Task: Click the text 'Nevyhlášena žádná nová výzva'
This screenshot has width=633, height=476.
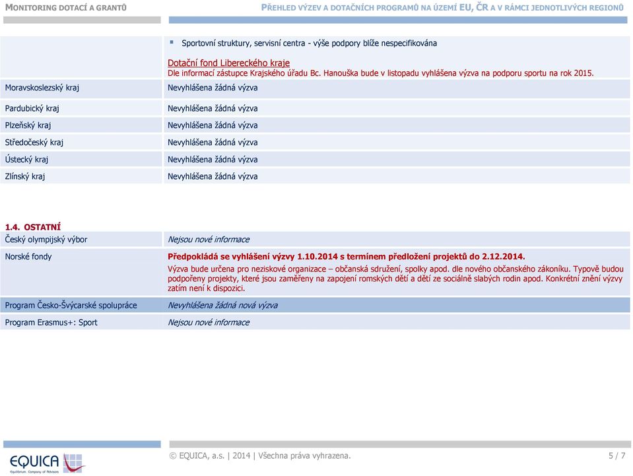Action: tap(223, 305)
